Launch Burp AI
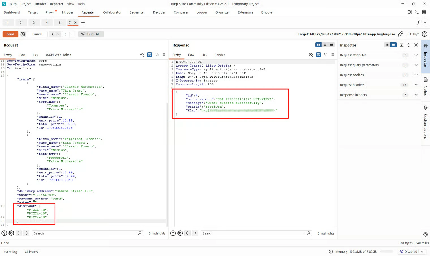Image resolution: width=430 pixels, height=256 pixels. 91,34
